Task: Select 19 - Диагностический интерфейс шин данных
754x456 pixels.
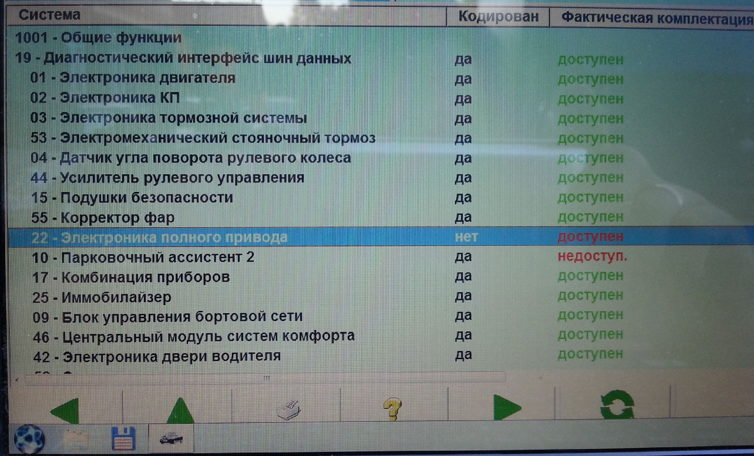Action: coord(183,59)
